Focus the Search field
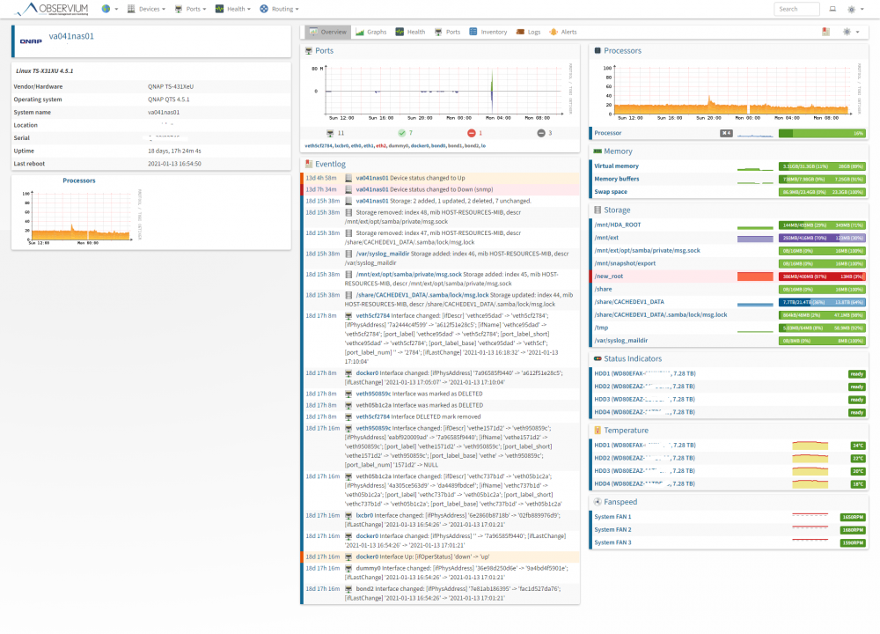Screen dimensions: 880x634 pos(796,9)
